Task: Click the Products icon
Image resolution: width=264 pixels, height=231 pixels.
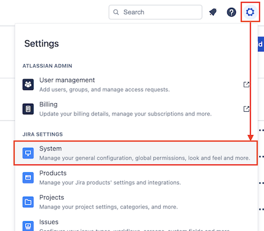Action: 28,178
